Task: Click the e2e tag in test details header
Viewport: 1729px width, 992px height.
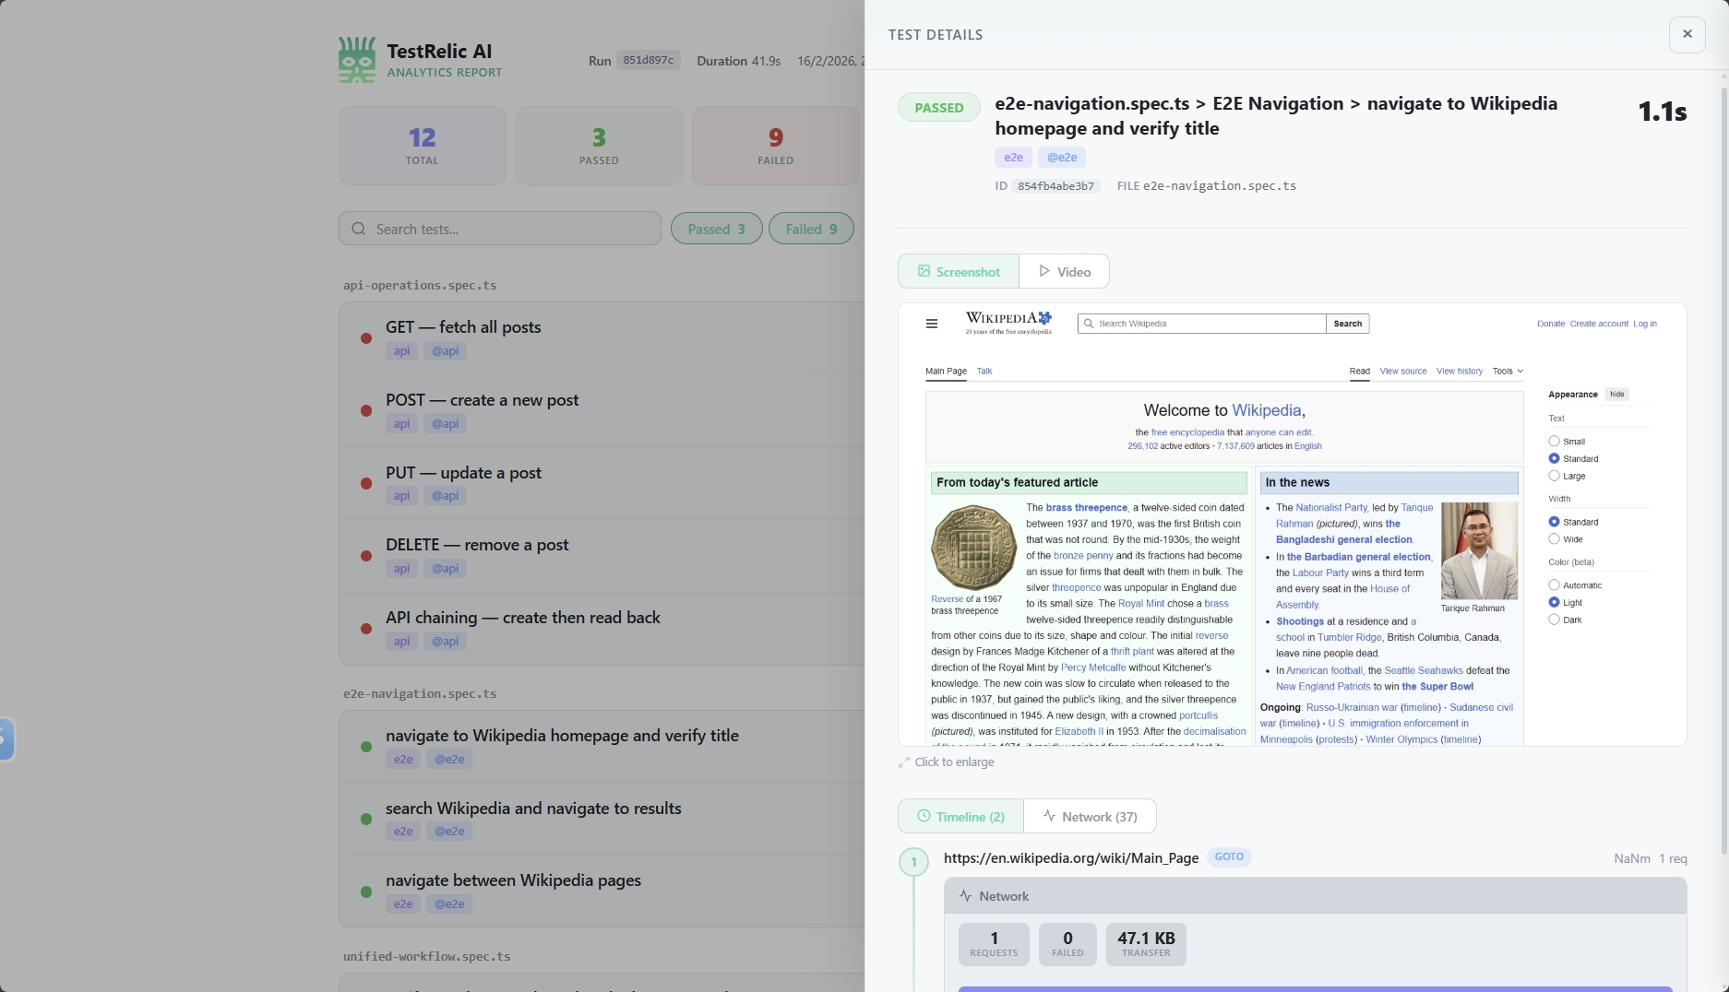Action: (x=1013, y=158)
